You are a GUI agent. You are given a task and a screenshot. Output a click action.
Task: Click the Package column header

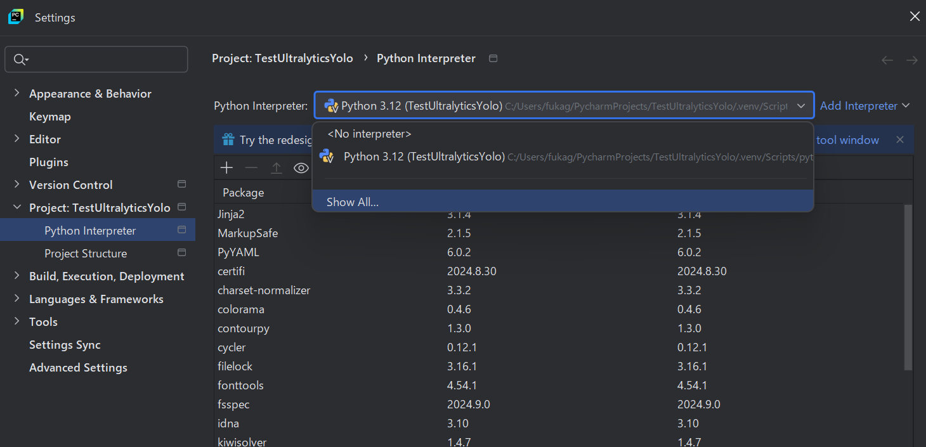[243, 193]
